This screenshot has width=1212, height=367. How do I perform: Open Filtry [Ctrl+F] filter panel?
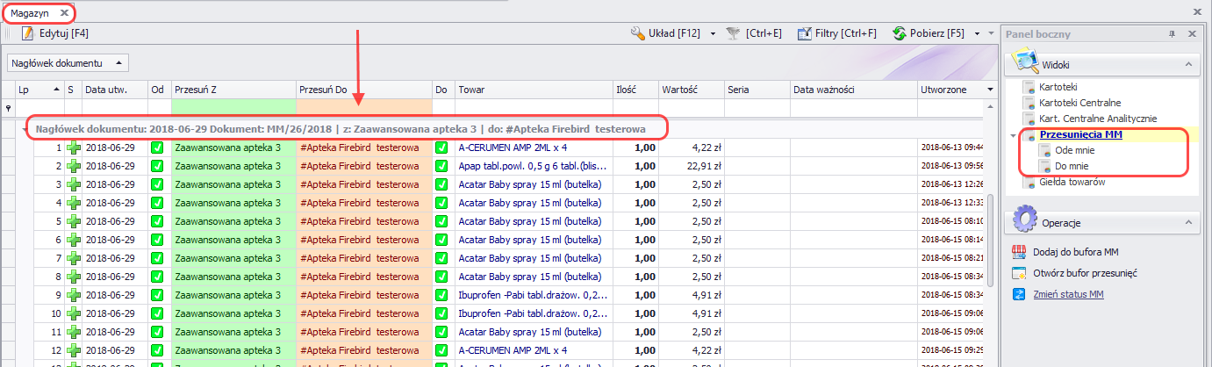(804, 33)
